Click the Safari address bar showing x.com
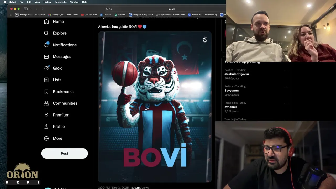 coord(171,9)
